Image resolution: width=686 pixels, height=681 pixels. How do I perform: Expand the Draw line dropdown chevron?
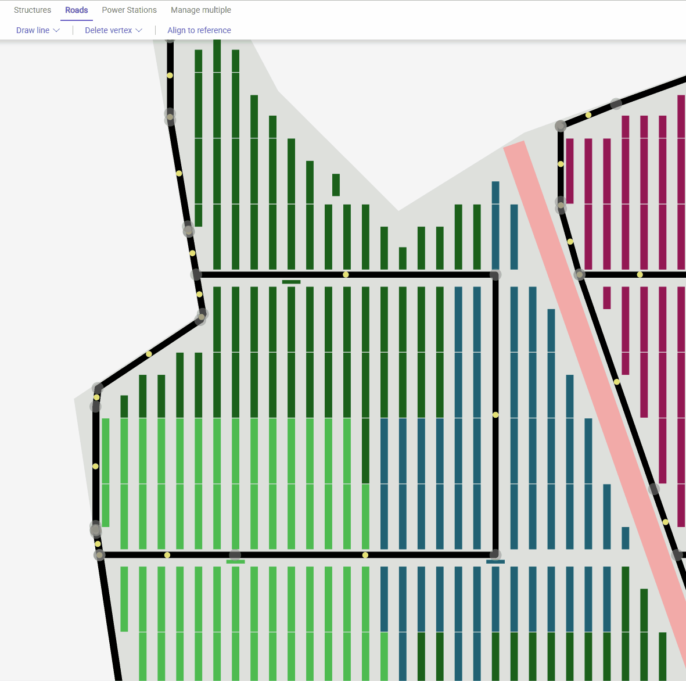pos(56,30)
